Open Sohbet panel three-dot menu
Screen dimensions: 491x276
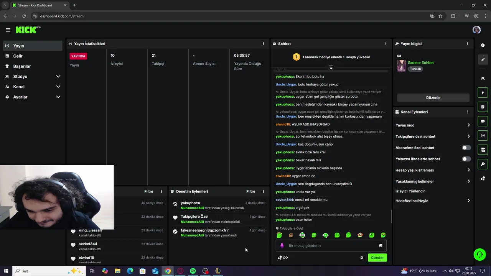[386, 44]
